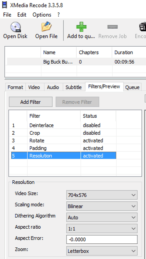
Task: Click the Encode clapperboard icon
Action: pos(142,27)
